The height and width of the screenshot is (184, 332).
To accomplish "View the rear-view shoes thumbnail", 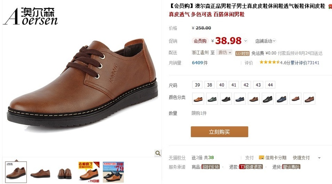I will [x=65, y=172].
